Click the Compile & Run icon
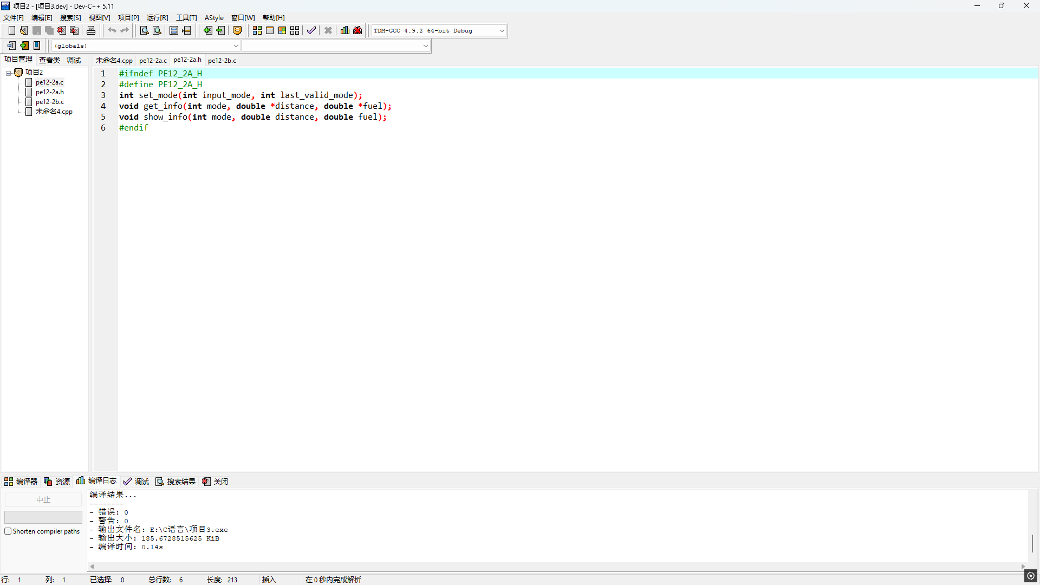Image resolution: width=1040 pixels, height=585 pixels. [282, 30]
